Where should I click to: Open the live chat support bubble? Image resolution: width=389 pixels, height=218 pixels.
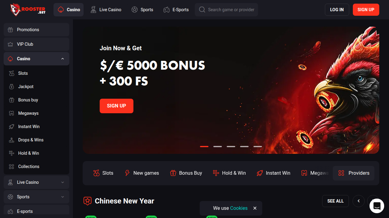point(377,206)
